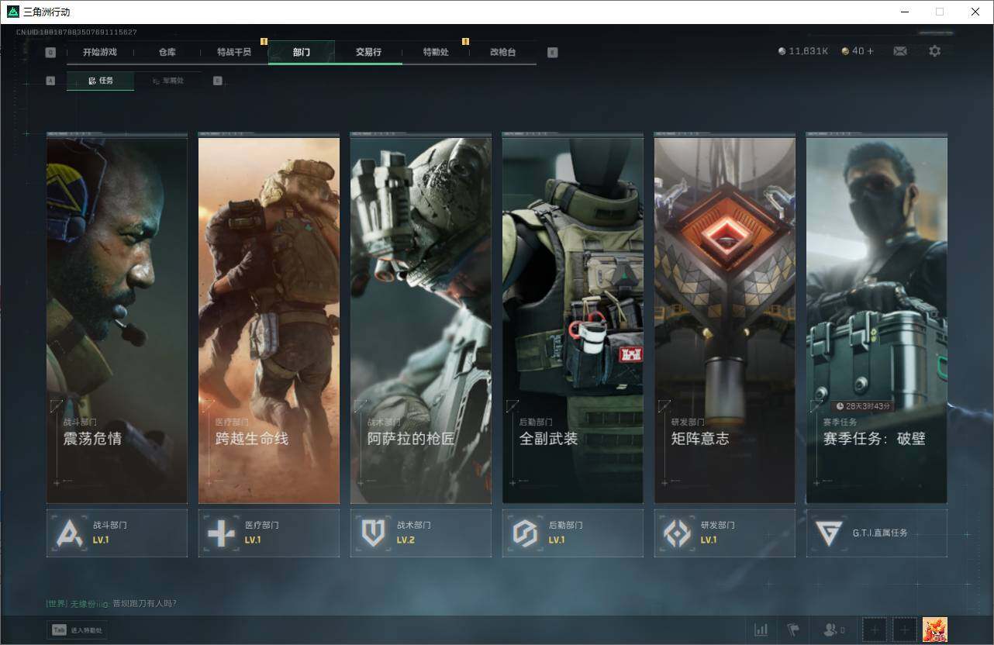Open the 震荡危情 mission card

click(117, 320)
